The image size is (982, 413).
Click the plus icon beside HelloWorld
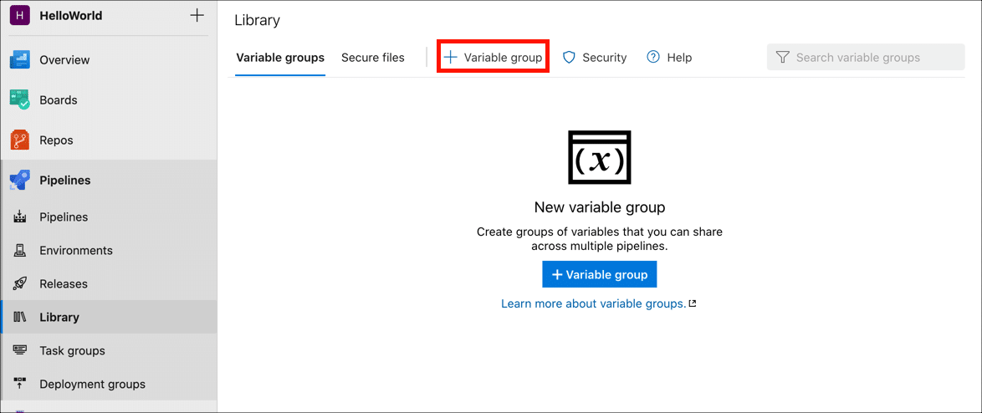point(197,15)
